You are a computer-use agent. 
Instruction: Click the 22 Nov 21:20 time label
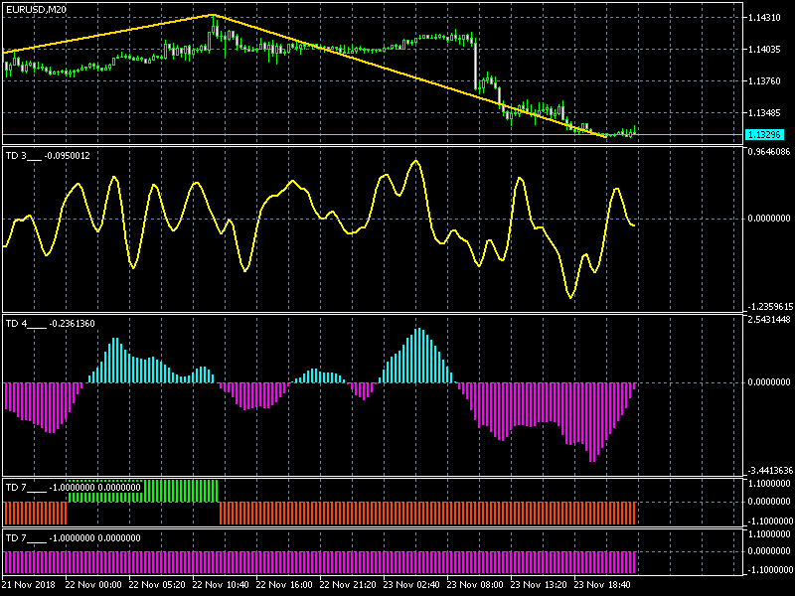(x=348, y=585)
